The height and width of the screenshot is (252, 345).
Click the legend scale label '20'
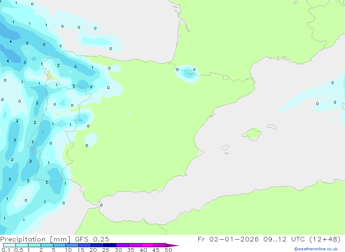[x=93, y=250]
